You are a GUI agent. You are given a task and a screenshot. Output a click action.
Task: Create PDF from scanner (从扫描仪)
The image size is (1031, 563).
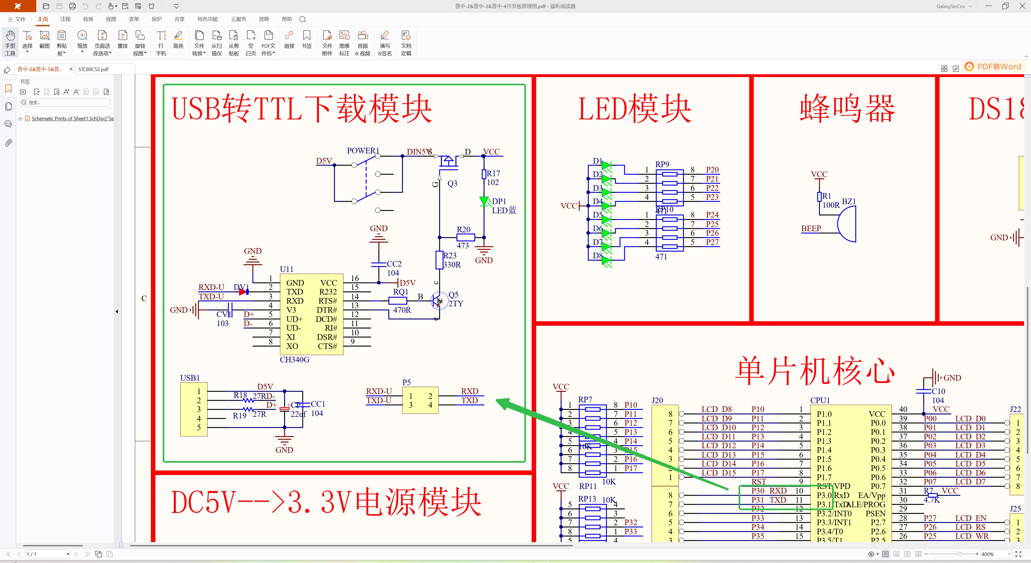click(x=216, y=43)
